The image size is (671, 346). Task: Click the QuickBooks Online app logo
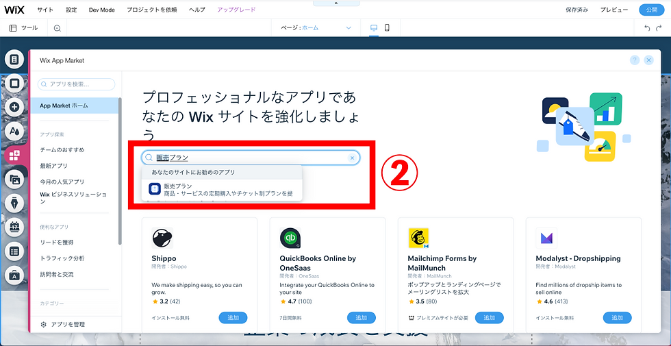pyautogui.click(x=290, y=238)
